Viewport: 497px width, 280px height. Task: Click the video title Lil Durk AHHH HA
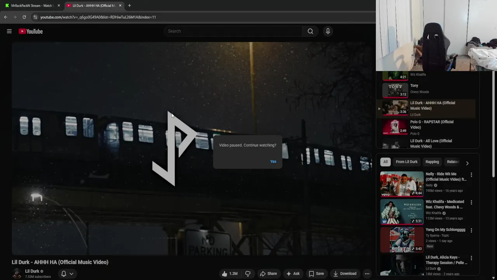(x=60, y=262)
